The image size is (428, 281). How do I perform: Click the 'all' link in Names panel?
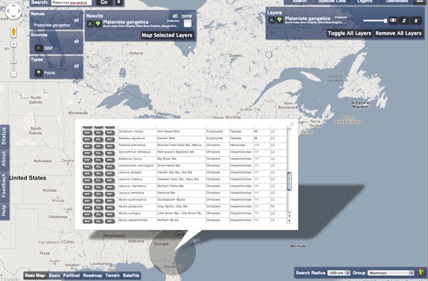coord(76,20)
